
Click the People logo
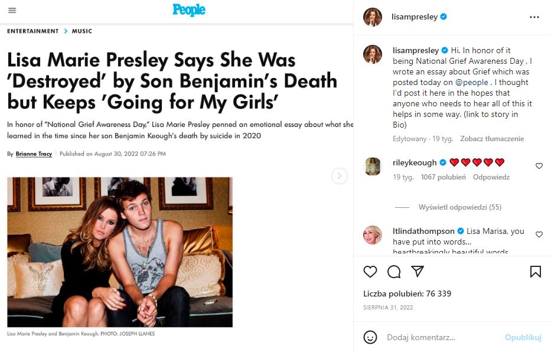(x=189, y=10)
